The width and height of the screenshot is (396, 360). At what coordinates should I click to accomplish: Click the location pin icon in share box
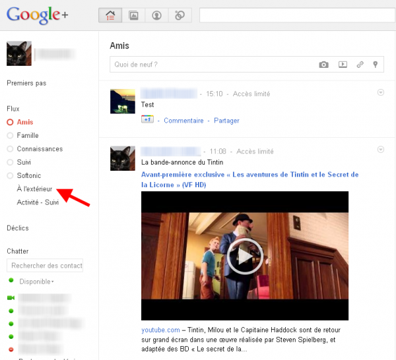(376, 65)
